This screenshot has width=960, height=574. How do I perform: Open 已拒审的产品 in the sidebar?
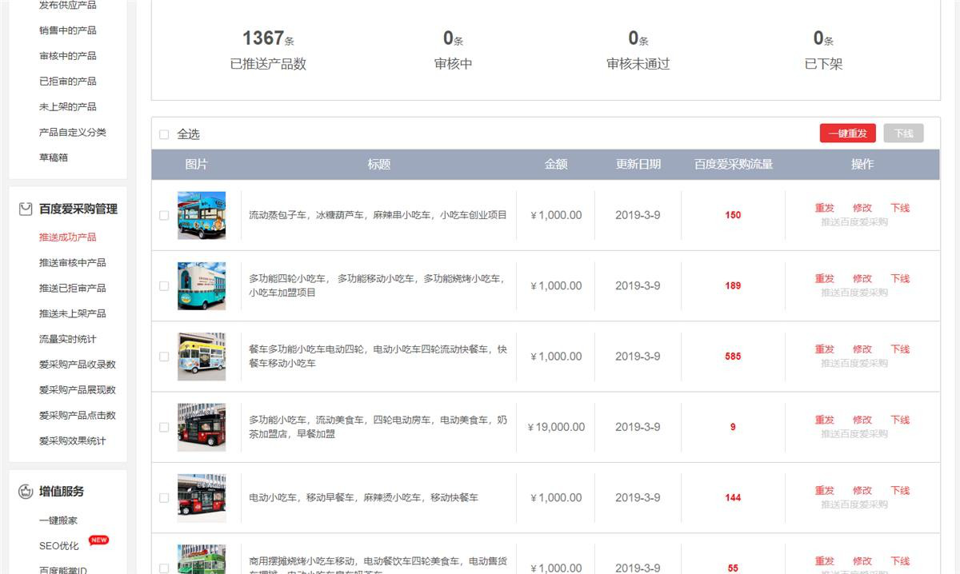pyautogui.click(x=68, y=82)
